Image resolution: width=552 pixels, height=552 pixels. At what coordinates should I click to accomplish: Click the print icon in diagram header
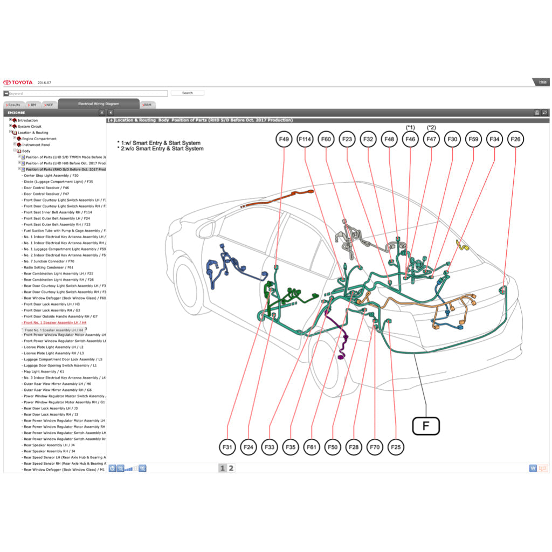click(x=537, y=113)
